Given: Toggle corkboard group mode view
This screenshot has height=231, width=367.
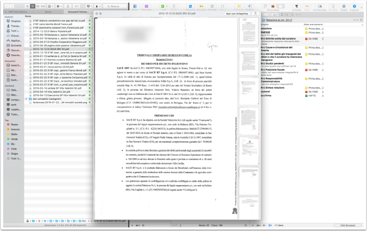Looking at the screenshot, I should [x=273, y=6].
